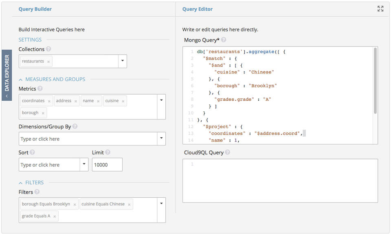Open the Collections dropdown arrow

point(122,61)
